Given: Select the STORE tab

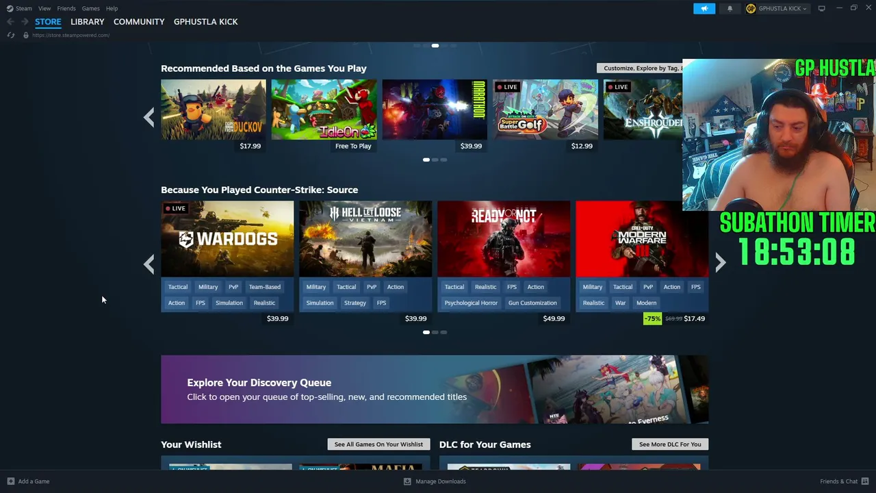Looking at the screenshot, I should [48, 22].
